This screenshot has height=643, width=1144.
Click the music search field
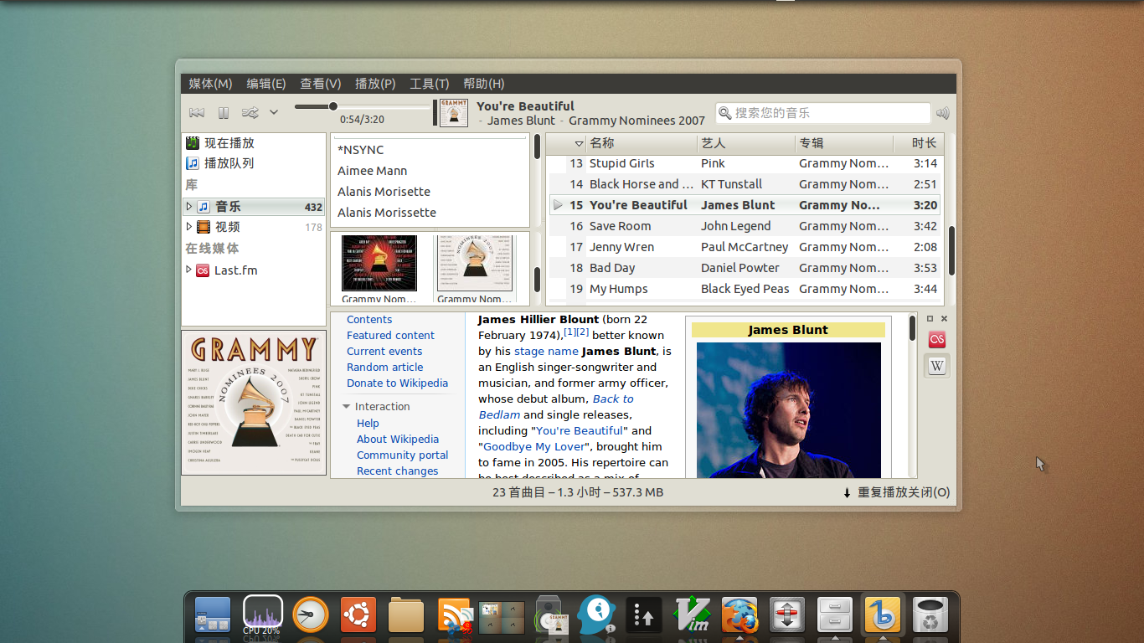823,113
